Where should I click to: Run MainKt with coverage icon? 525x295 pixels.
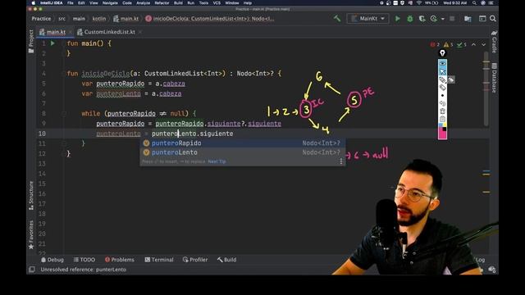click(x=422, y=19)
